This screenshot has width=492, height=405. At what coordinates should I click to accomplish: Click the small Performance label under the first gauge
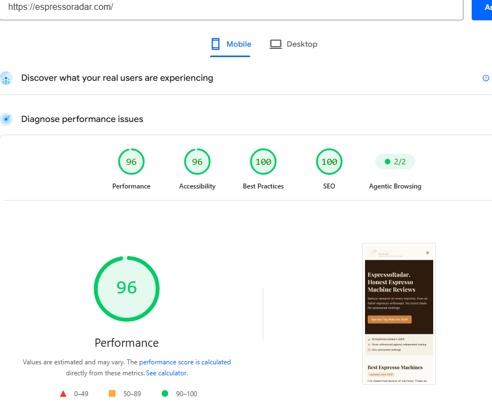(131, 186)
